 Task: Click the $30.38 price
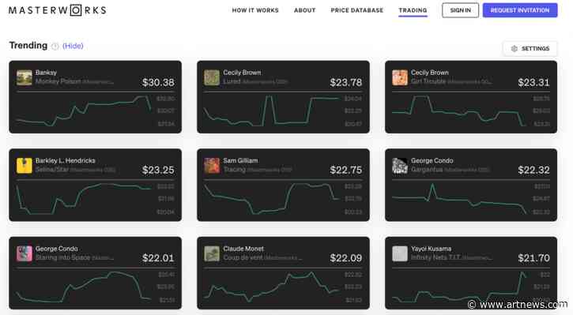click(x=158, y=82)
